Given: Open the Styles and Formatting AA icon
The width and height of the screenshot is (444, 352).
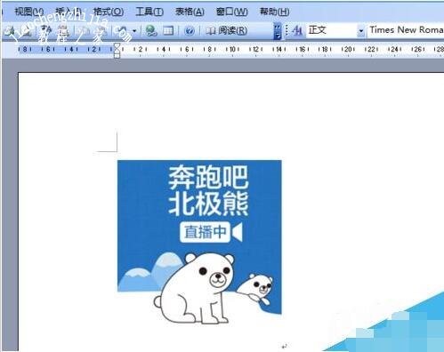Looking at the screenshot, I should (x=297, y=30).
